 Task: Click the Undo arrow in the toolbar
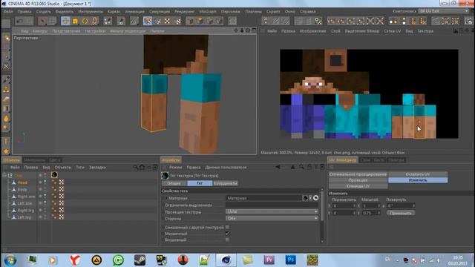click(20, 21)
